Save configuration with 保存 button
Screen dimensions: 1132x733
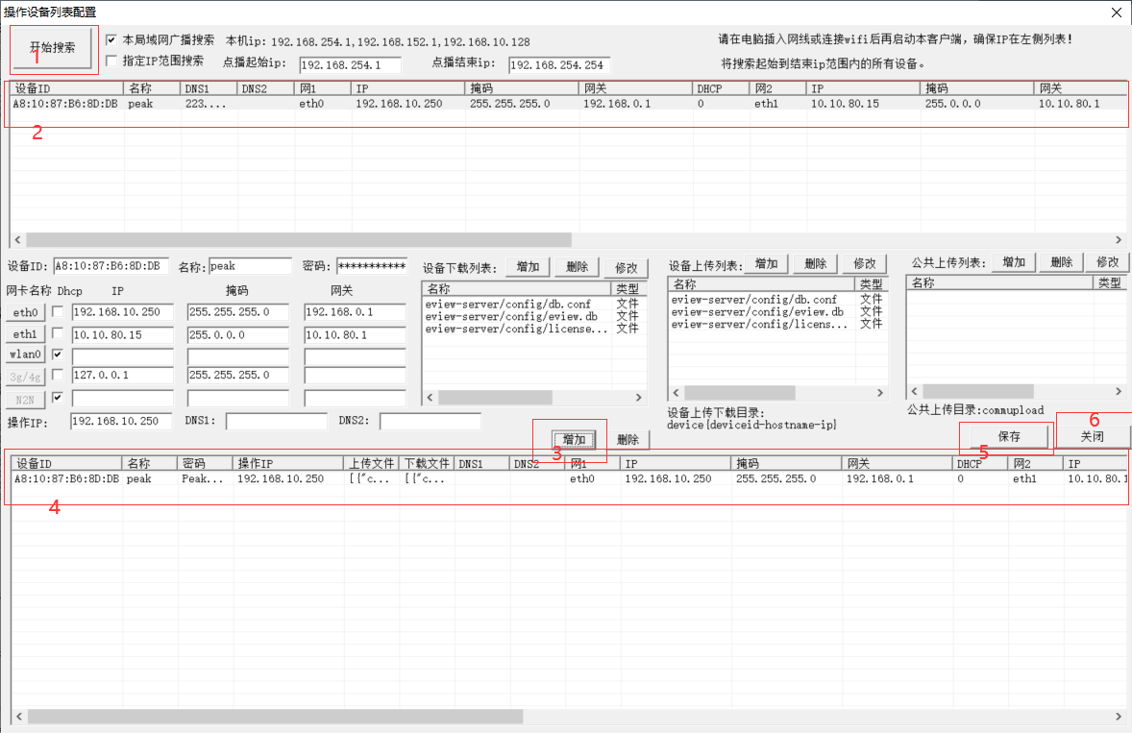click(x=1009, y=436)
